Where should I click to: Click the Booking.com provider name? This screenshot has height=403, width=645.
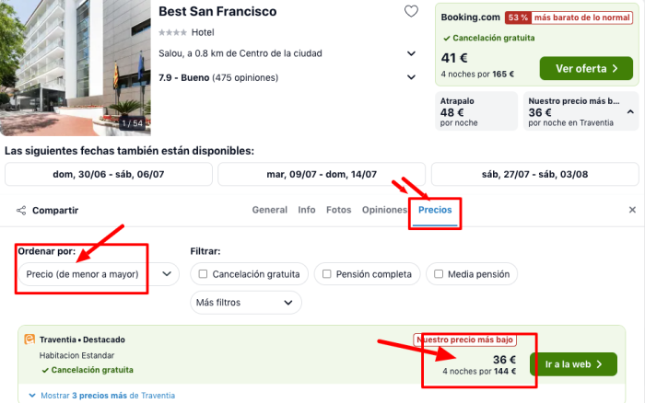point(470,17)
